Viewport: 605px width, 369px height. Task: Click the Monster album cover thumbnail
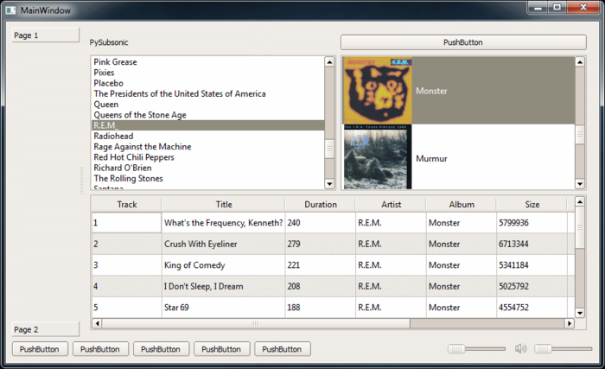click(378, 91)
